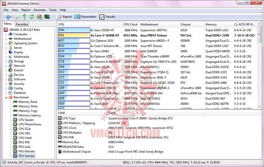Sort results by CPU column header

pos(89,25)
